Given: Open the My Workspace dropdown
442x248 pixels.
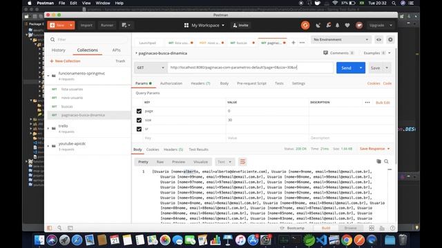Looking at the screenshot, I should (x=204, y=25).
